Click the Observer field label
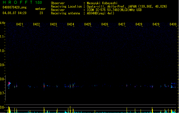The height and width of the screenshot is (113, 179). 58,3
